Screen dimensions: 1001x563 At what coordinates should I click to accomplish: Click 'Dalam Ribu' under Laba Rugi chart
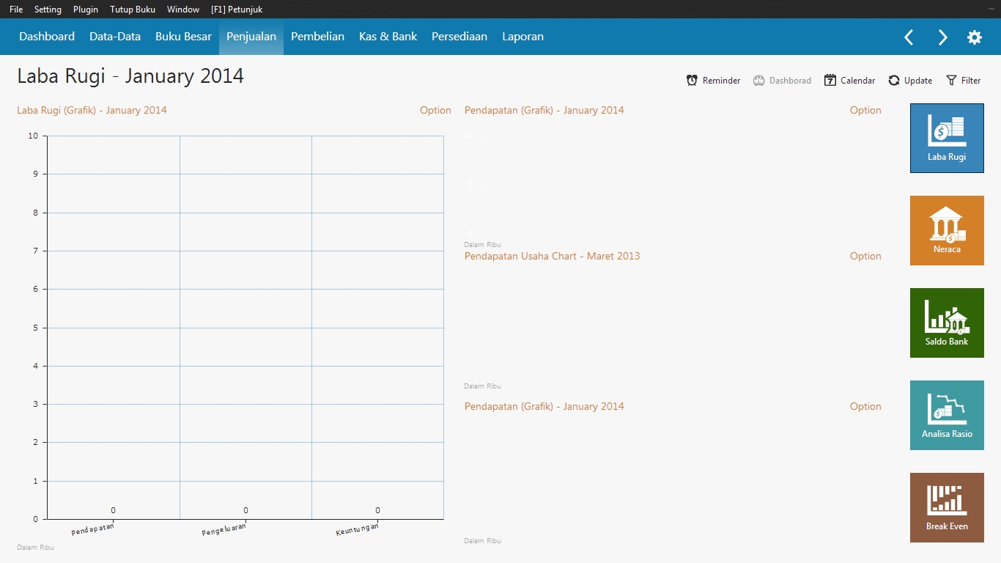[x=35, y=548]
